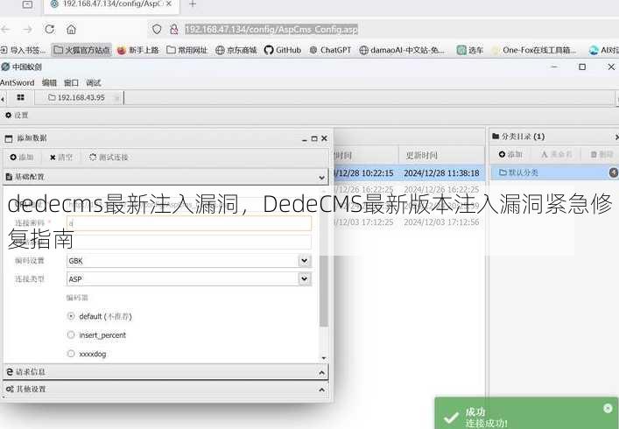Click the 连接密码 input field
The height and width of the screenshot is (429, 619).
(189, 223)
